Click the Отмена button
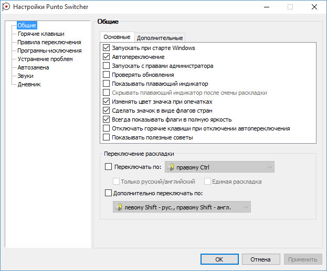 coord(260,259)
